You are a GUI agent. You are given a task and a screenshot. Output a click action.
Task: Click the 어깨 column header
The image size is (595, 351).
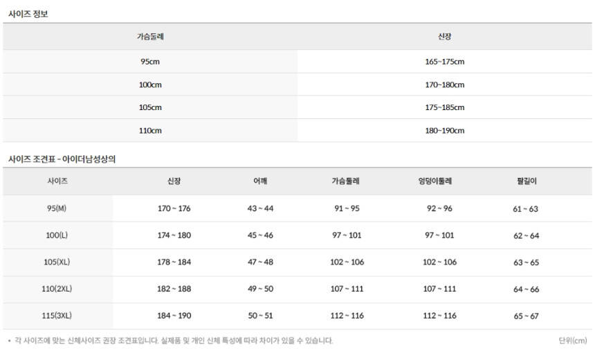[260, 181]
